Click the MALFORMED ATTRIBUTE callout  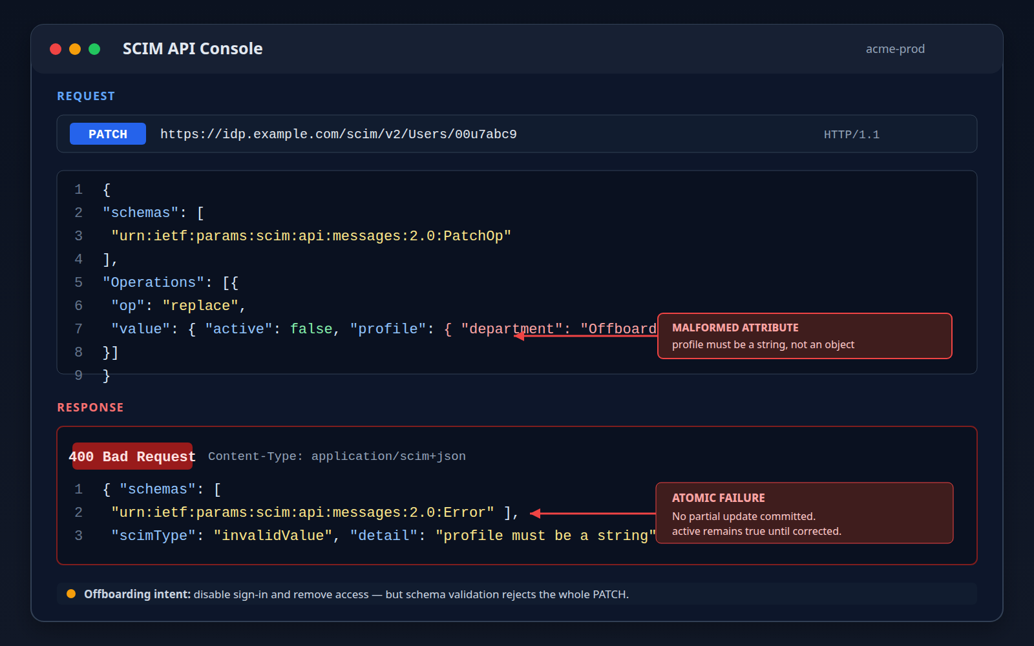tap(805, 336)
